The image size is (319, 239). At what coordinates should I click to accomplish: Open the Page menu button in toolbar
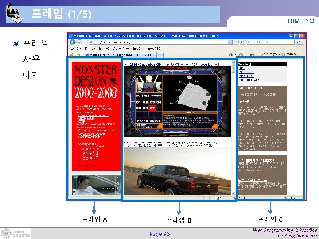tap(269, 54)
